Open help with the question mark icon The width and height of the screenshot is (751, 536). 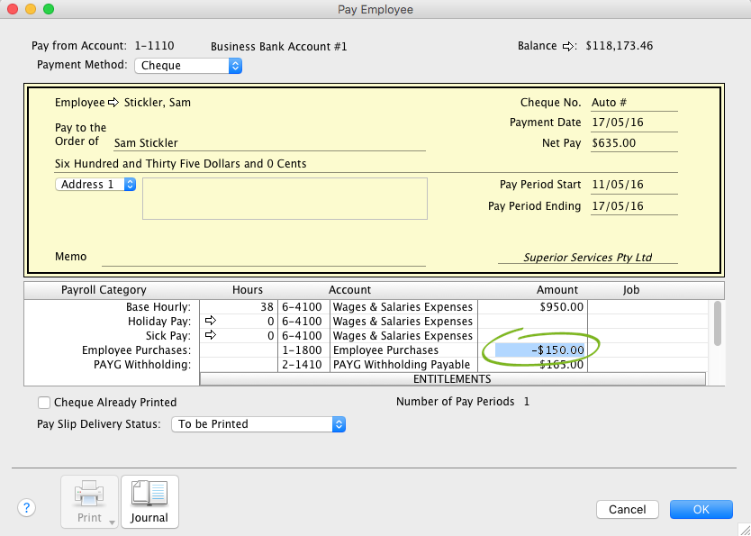click(28, 508)
